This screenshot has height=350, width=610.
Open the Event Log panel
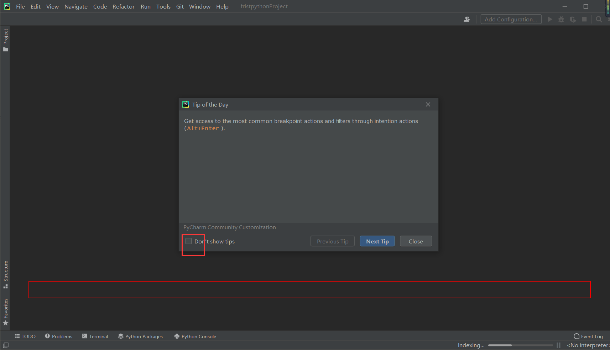(588, 336)
